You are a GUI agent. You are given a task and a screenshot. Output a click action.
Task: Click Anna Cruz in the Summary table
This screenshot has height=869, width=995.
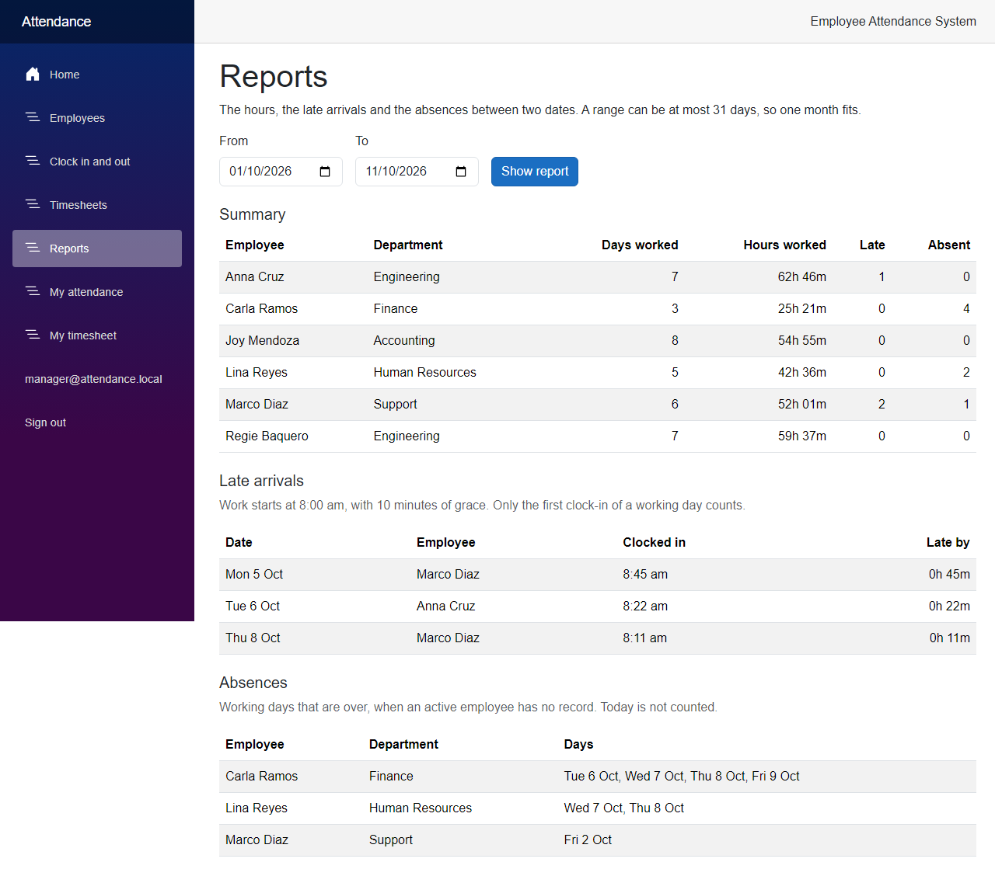tap(255, 276)
